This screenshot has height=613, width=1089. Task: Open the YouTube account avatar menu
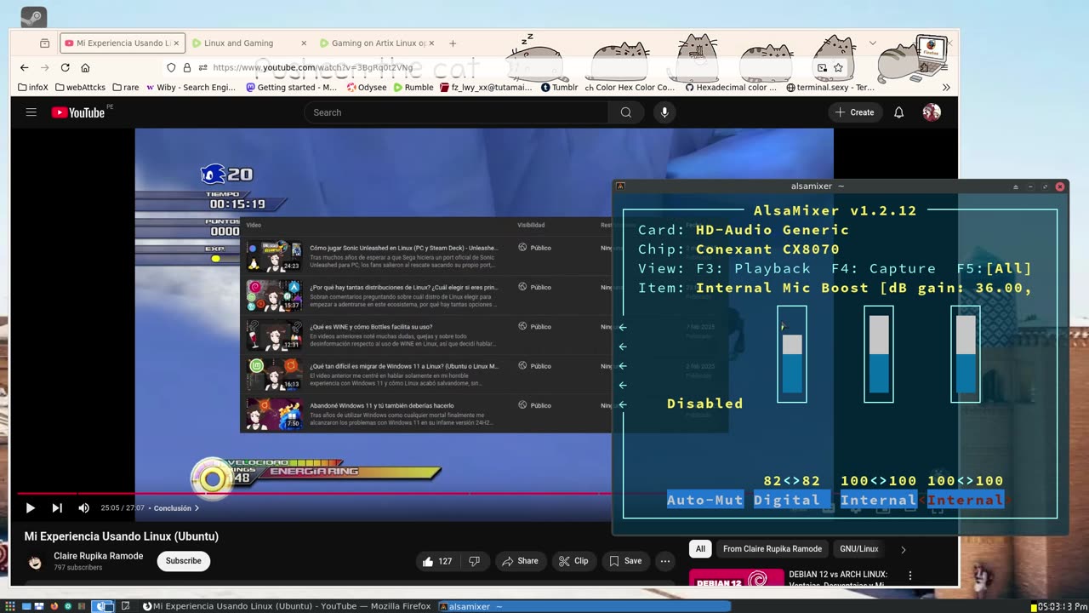click(932, 112)
